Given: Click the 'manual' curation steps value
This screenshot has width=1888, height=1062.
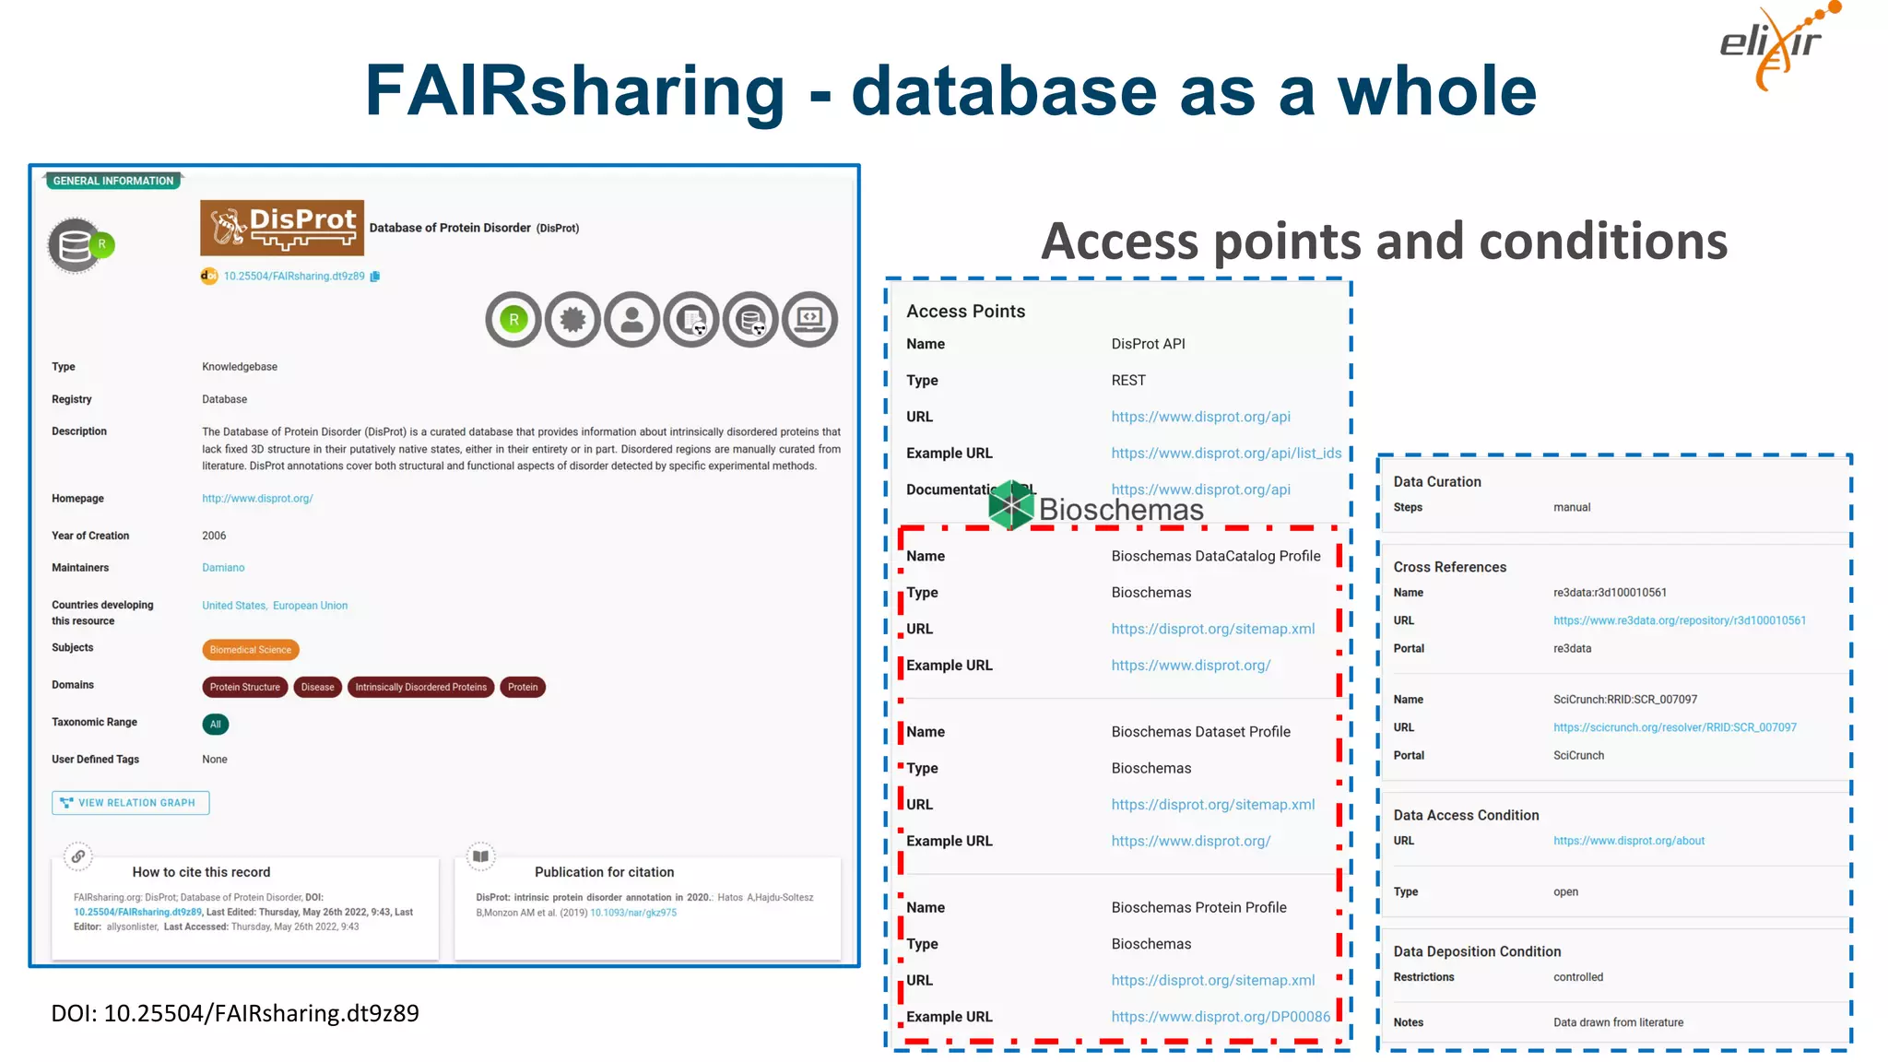Looking at the screenshot, I should [1572, 508].
